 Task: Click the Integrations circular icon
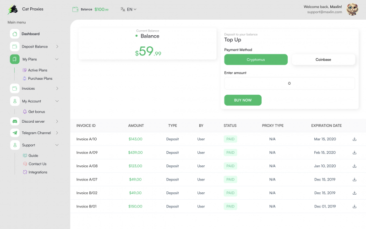25,172
